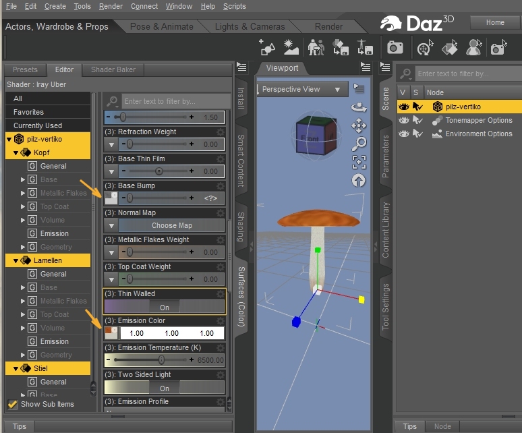Toggle selectability of Tonemapper Options
The width and height of the screenshot is (522, 433).
pyautogui.click(x=417, y=120)
